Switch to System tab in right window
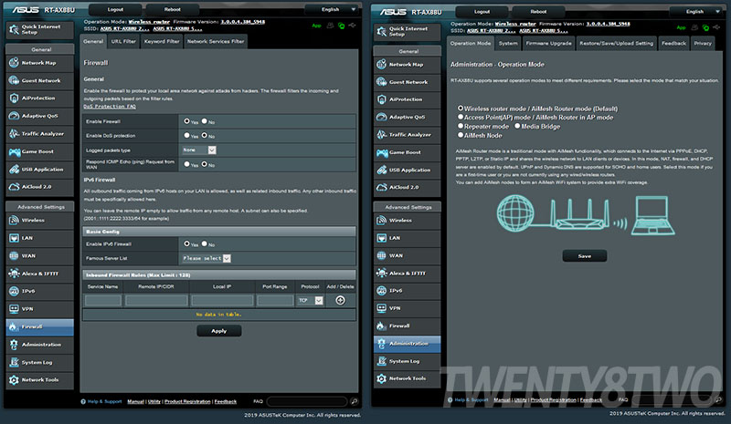Screen dimensions: 731x424 (508, 43)
